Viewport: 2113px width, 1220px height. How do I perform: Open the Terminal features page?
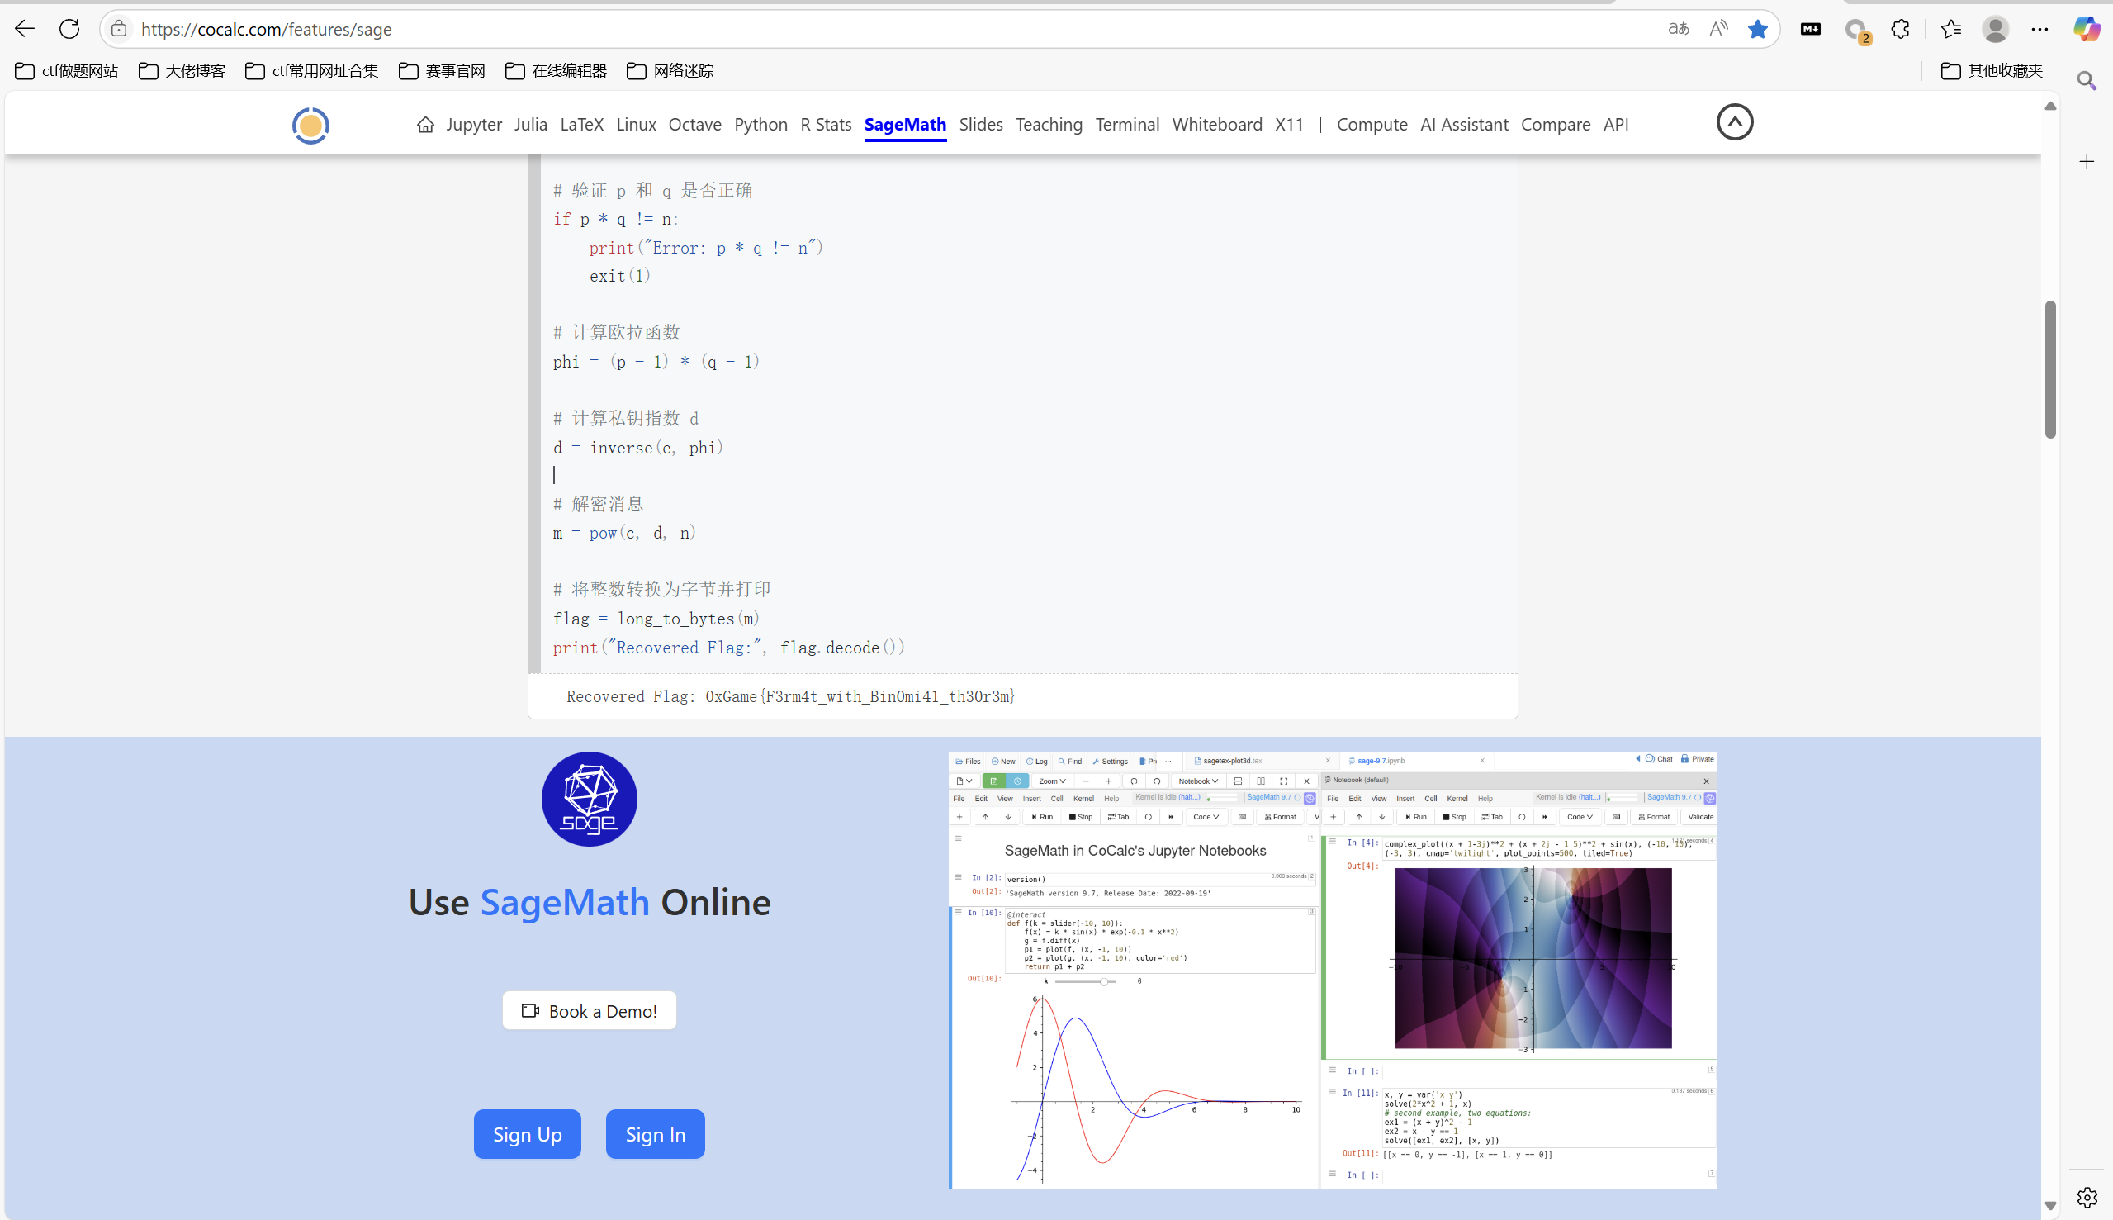coord(1127,124)
